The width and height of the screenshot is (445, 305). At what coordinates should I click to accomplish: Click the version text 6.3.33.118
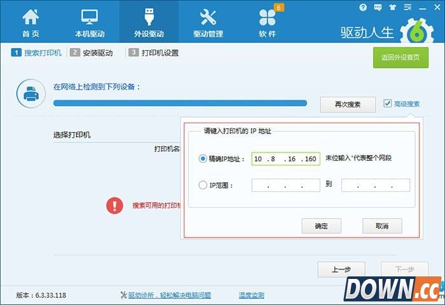51,295
